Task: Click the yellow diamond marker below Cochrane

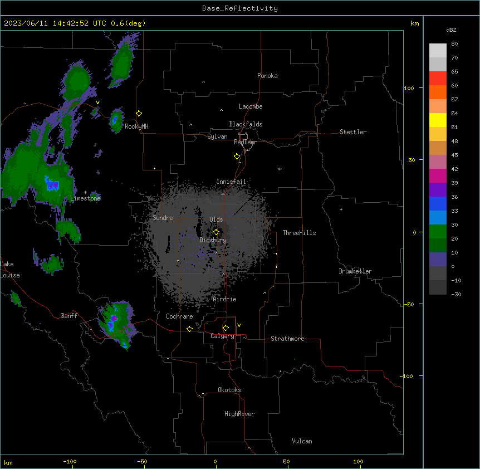Action: coord(189,329)
